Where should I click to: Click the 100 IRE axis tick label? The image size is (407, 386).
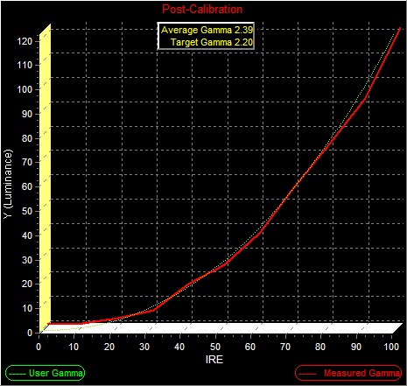(x=391, y=347)
